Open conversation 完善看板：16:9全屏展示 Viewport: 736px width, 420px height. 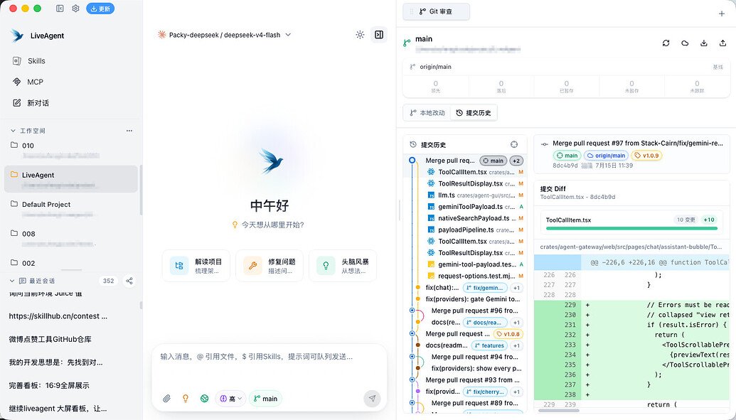pyautogui.click(x=49, y=385)
